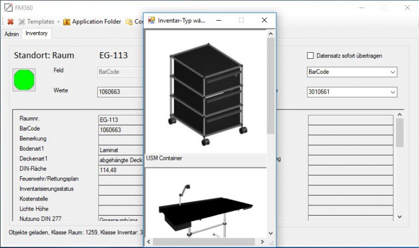Click the Objekte geladen status bar text
The width and height of the screenshot is (419, 248).
[x=76, y=232]
